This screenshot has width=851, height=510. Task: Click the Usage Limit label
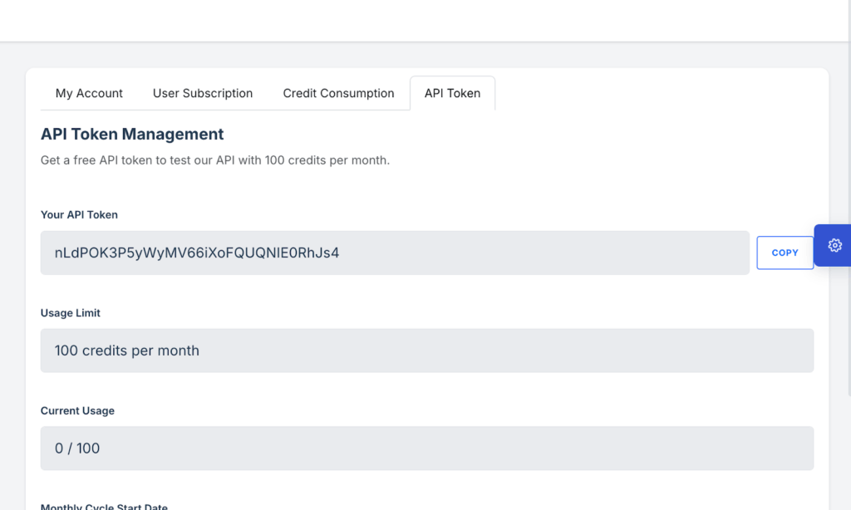click(71, 313)
